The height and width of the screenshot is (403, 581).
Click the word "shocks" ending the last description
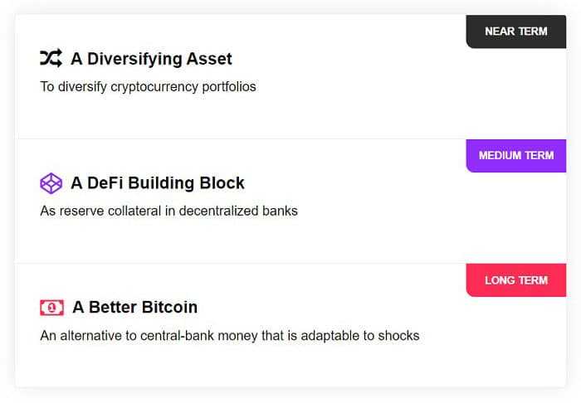pos(398,336)
